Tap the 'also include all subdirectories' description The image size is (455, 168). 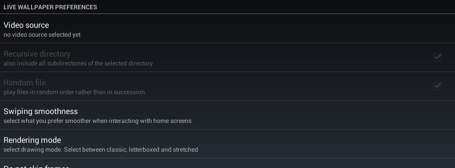click(x=78, y=63)
